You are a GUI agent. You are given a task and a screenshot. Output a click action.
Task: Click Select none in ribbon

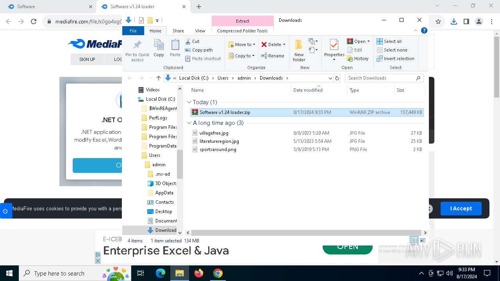392,50
